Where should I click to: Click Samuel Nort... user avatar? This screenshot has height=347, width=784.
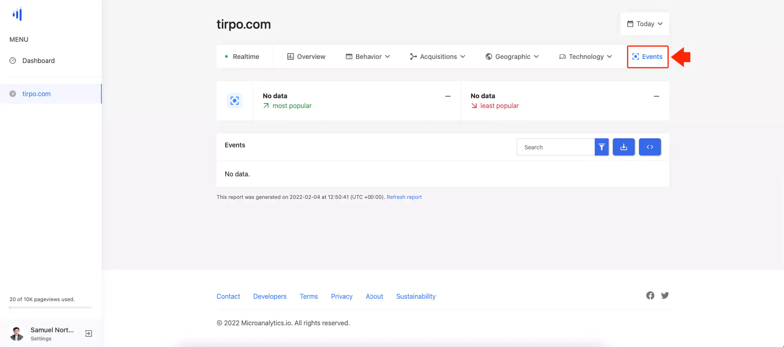[x=16, y=333]
